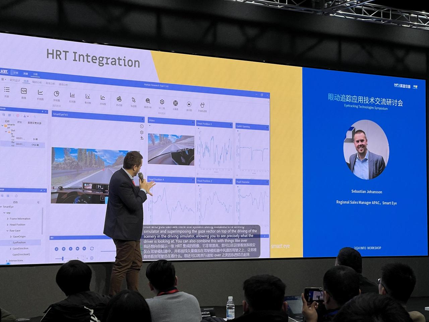
Task: Close the SmartEyeFVO panel
Action: (142, 119)
